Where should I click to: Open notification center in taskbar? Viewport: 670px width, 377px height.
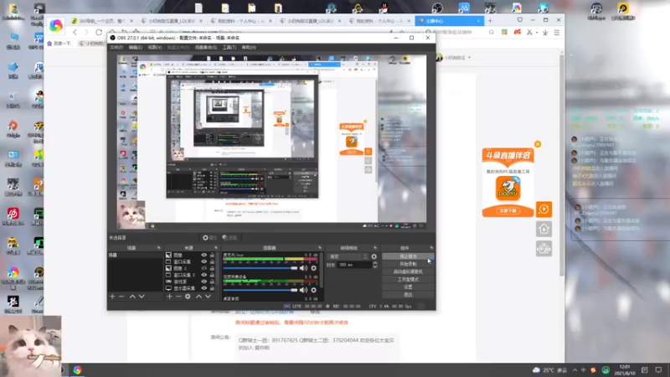click(x=658, y=369)
